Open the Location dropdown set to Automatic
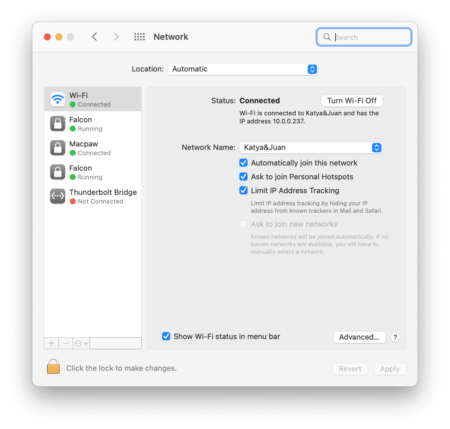Image resolution: width=450 pixels, height=429 pixels. tap(243, 69)
